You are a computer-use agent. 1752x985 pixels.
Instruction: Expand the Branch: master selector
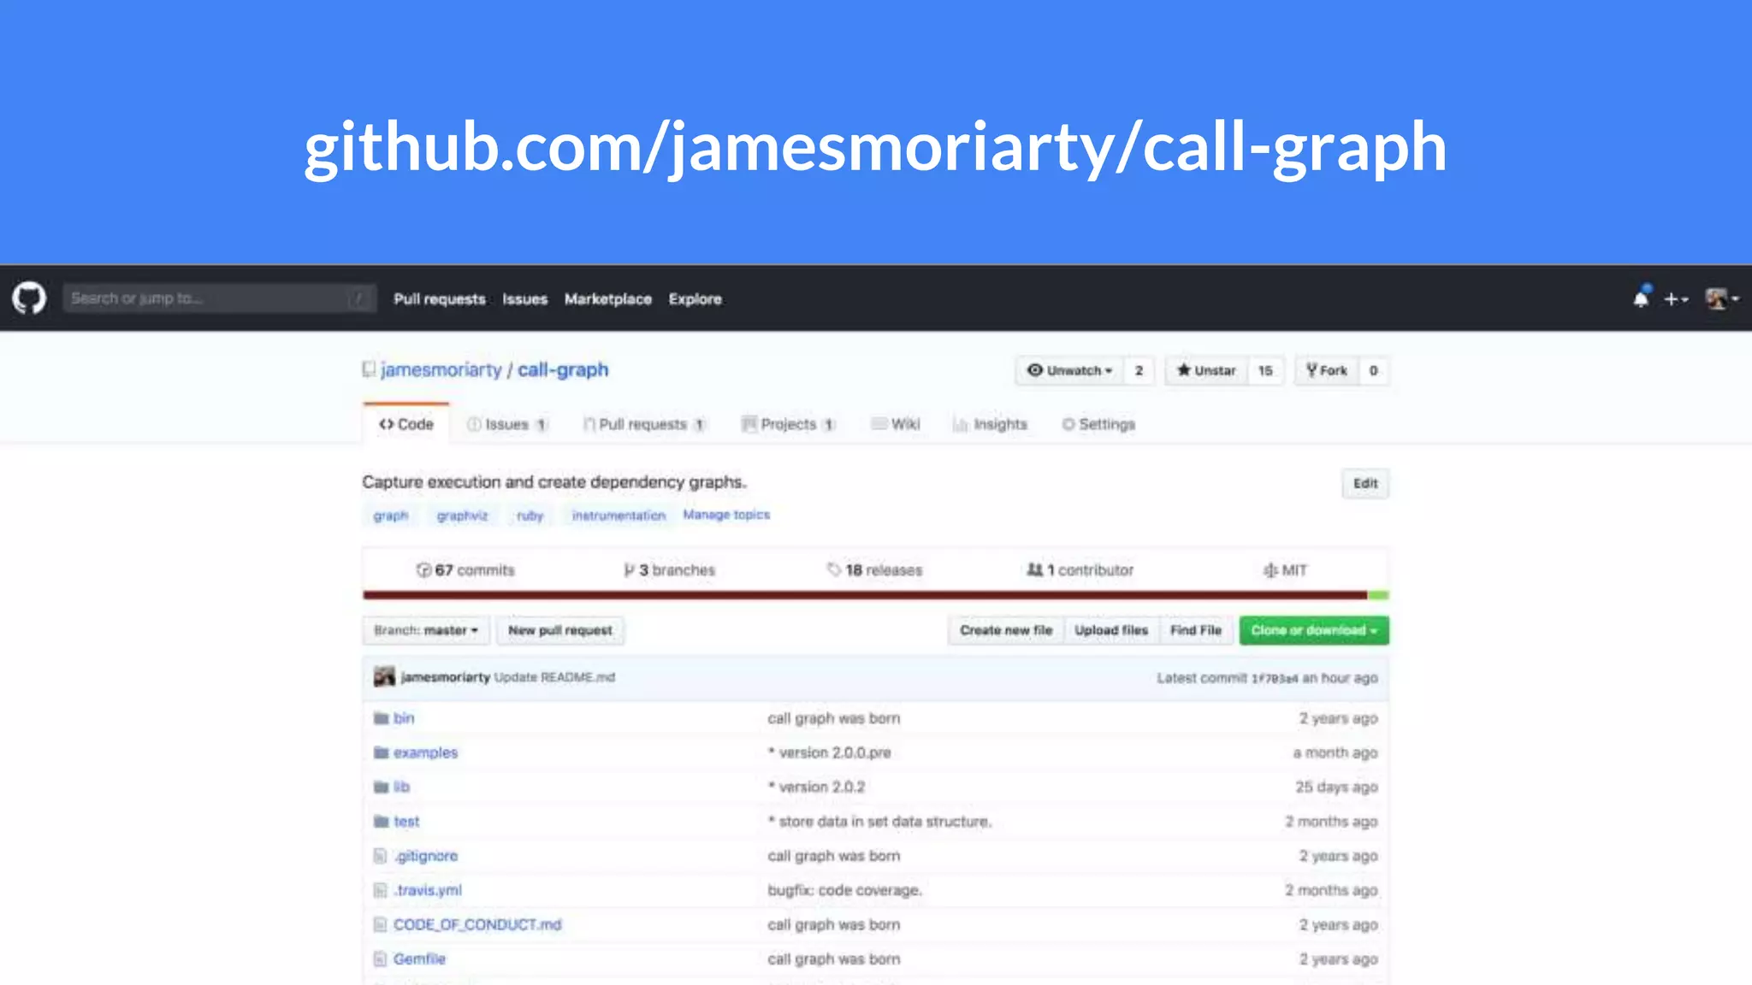(425, 630)
